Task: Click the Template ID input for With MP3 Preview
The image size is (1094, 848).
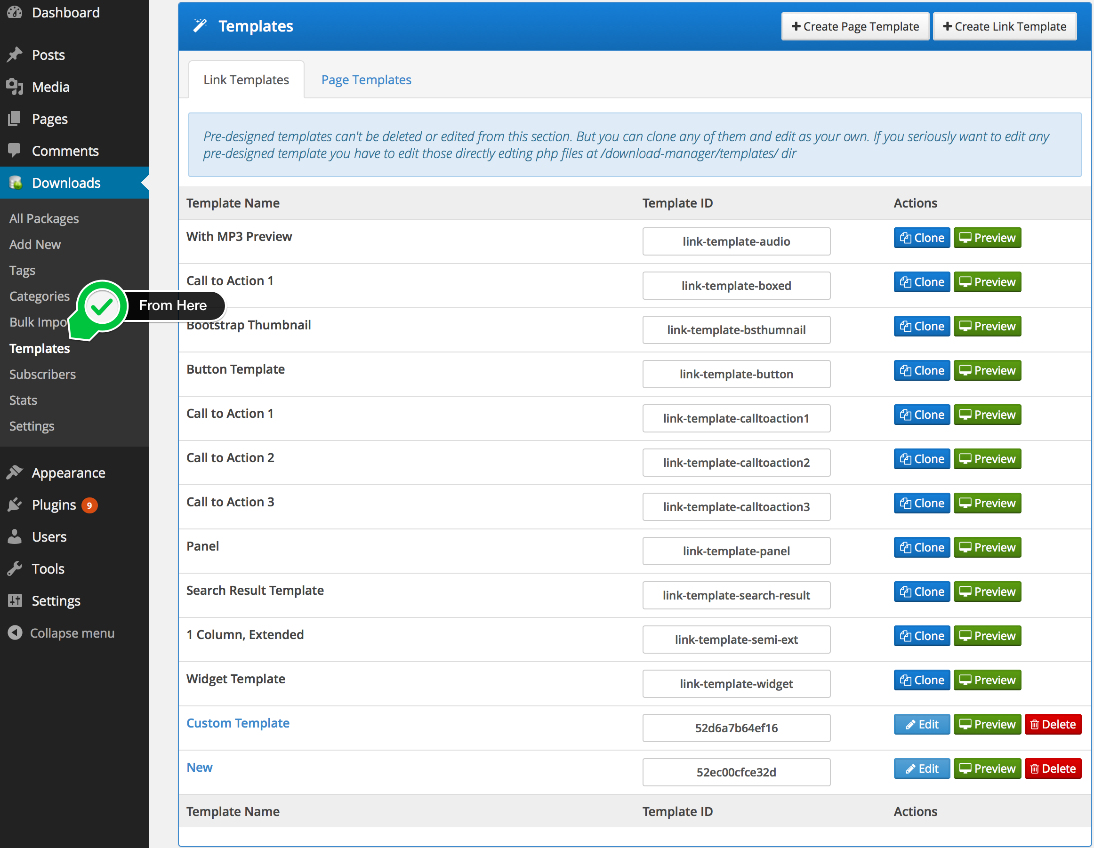Action: (x=735, y=241)
